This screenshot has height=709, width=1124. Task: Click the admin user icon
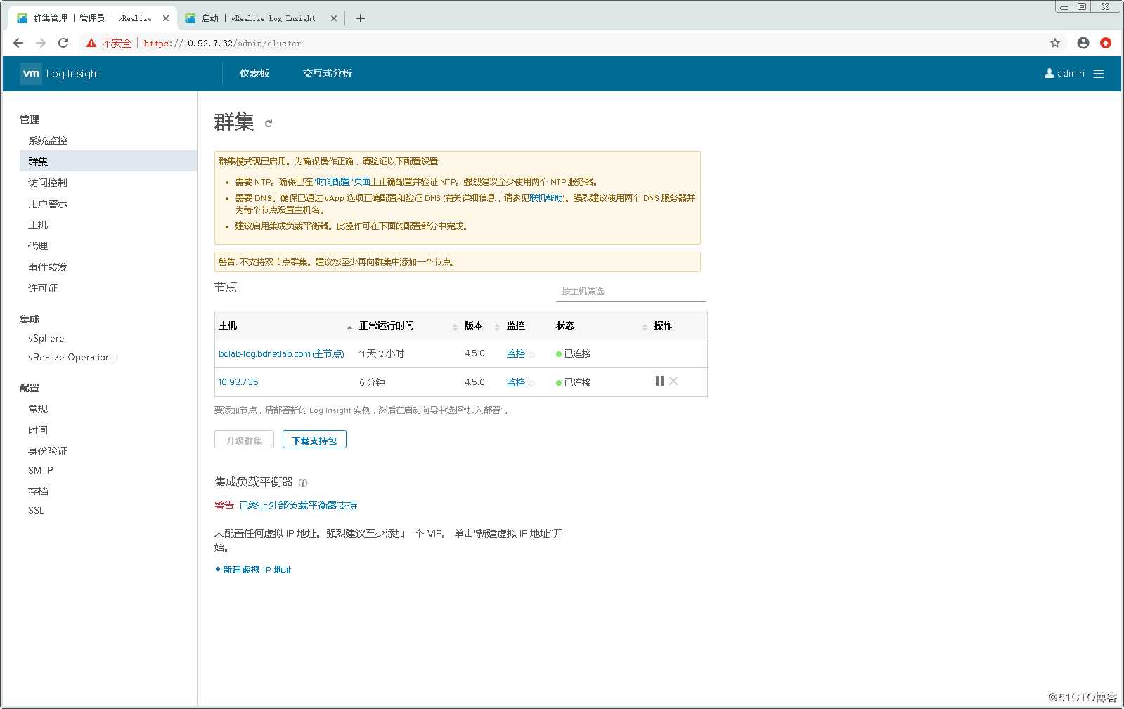click(x=1049, y=73)
